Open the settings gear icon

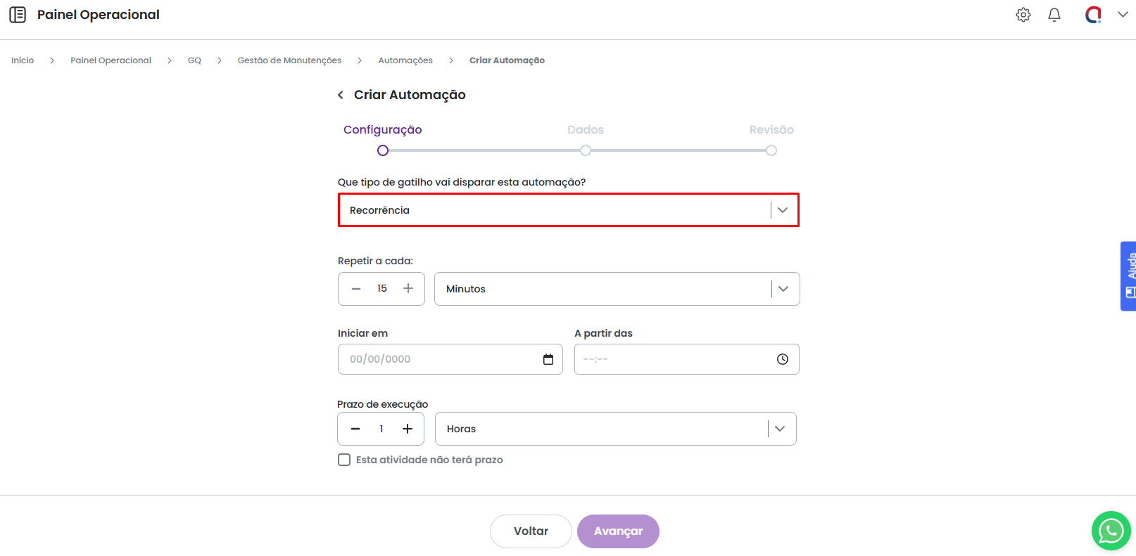coord(1023,15)
